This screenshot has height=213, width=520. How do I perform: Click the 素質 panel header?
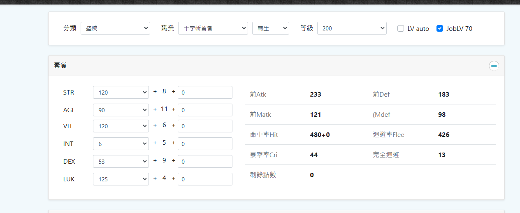[x=247, y=66]
